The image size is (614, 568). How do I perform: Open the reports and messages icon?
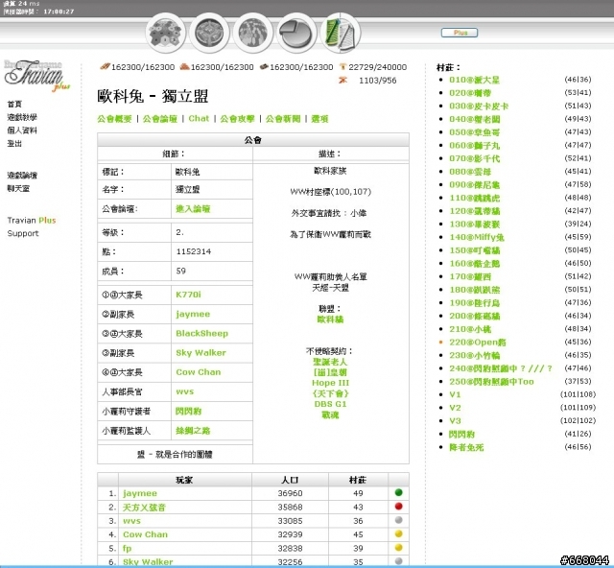(341, 33)
